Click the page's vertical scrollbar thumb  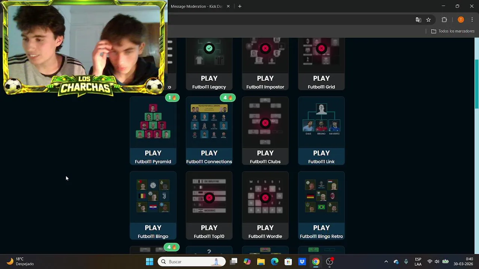pos(476,84)
